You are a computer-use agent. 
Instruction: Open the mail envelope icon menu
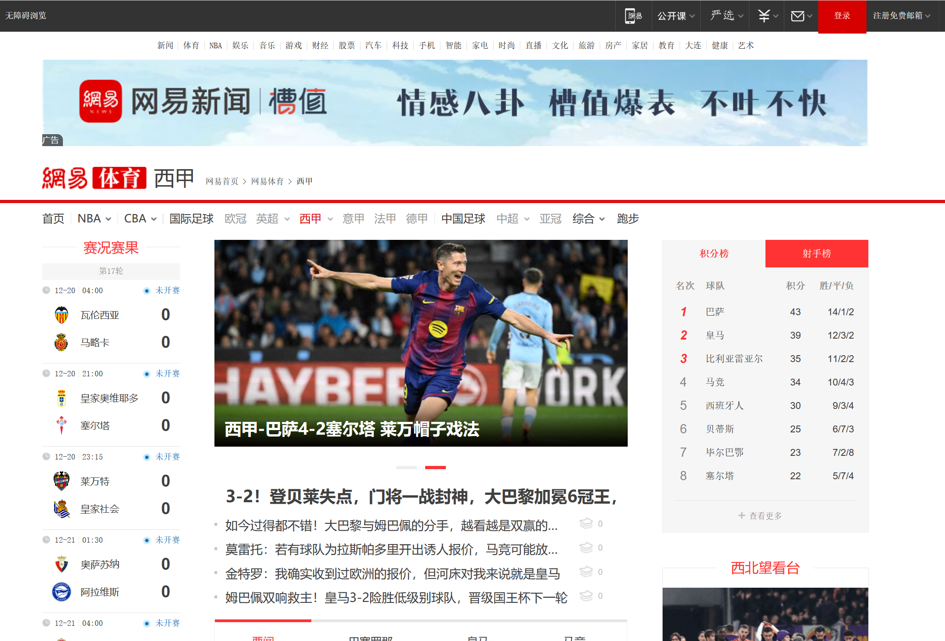(798, 16)
